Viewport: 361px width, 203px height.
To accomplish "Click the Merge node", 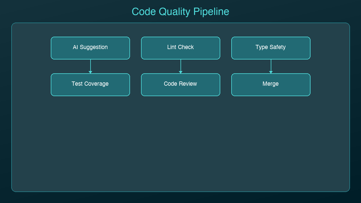I will (x=271, y=85).
